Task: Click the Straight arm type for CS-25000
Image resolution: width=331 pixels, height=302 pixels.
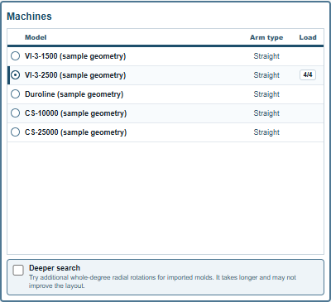Action: (266, 132)
